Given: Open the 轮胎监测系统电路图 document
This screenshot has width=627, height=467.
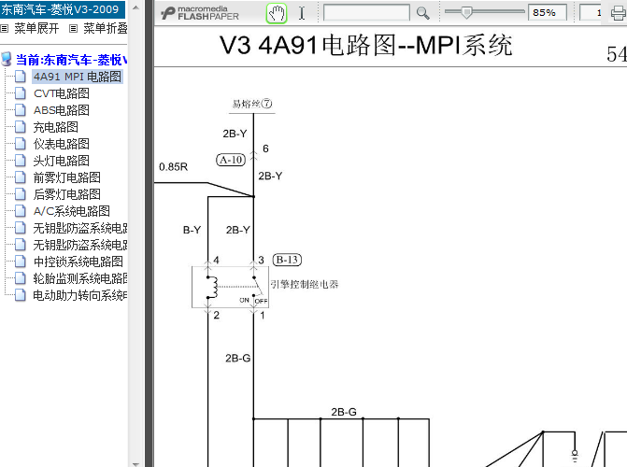Looking at the screenshot, I should (80, 278).
